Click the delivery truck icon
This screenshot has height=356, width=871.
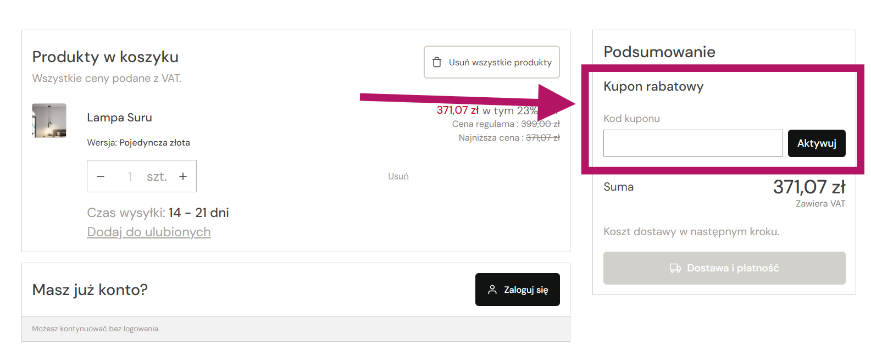click(x=675, y=268)
